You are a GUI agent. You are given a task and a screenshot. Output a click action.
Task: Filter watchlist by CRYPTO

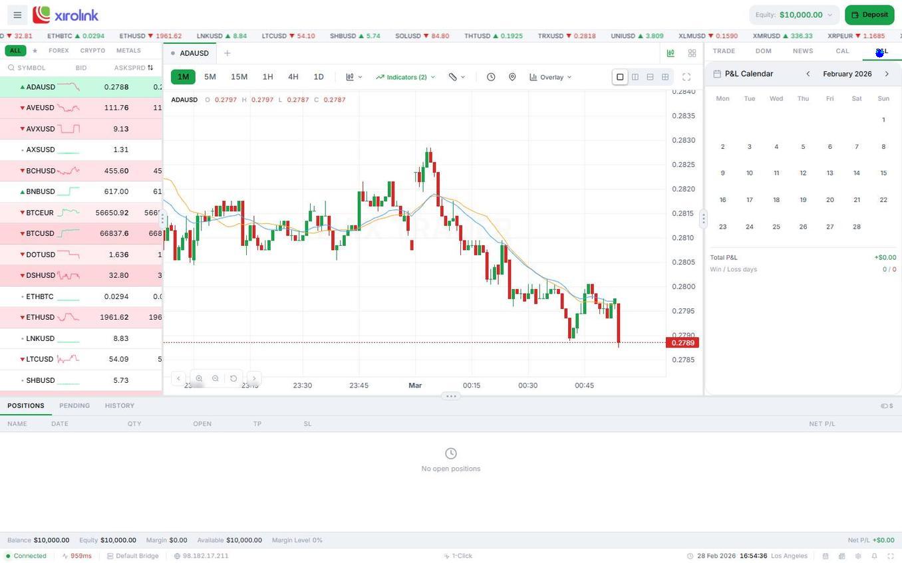tap(92, 51)
